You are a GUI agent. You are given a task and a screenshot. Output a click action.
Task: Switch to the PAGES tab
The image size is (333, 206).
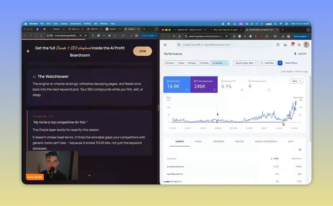[x=198, y=141]
